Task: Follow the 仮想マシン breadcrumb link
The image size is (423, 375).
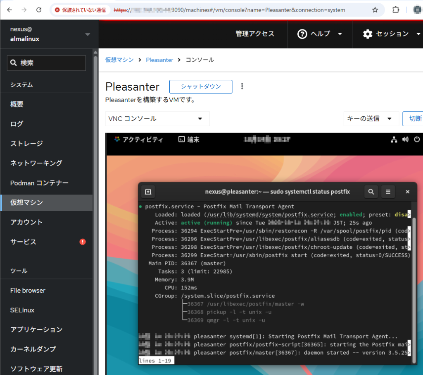Action: click(119, 60)
